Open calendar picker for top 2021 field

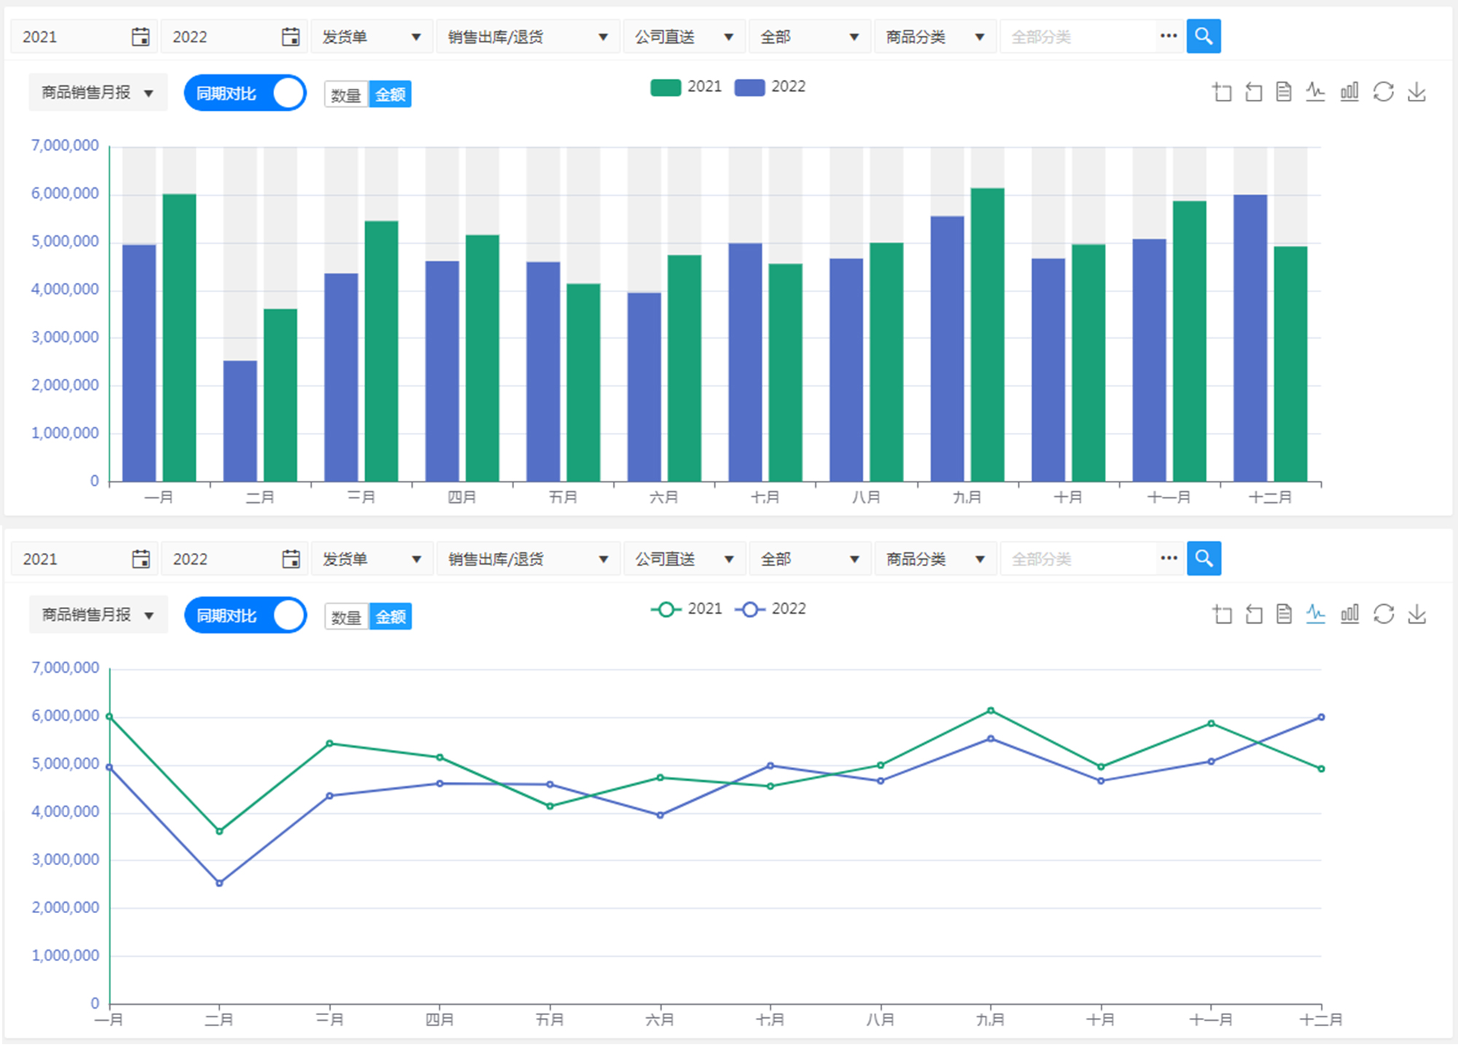coord(141,36)
